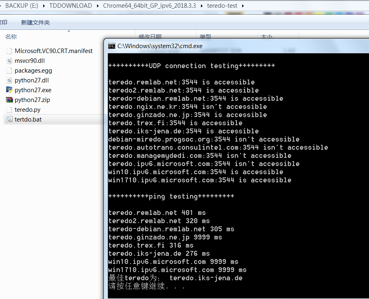Select the python27.dll library icon
The width and height of the screenshot is (369, 299).
point(9,80)
